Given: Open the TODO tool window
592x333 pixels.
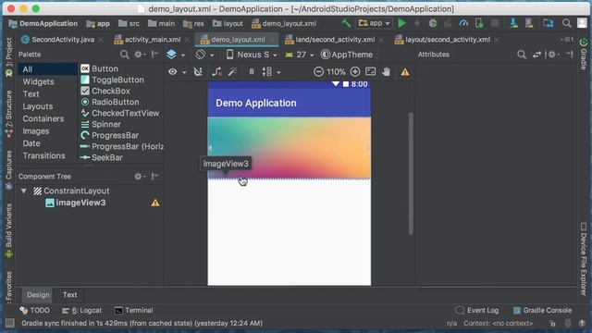Looking at the screenshot, I should click(35, 311).
